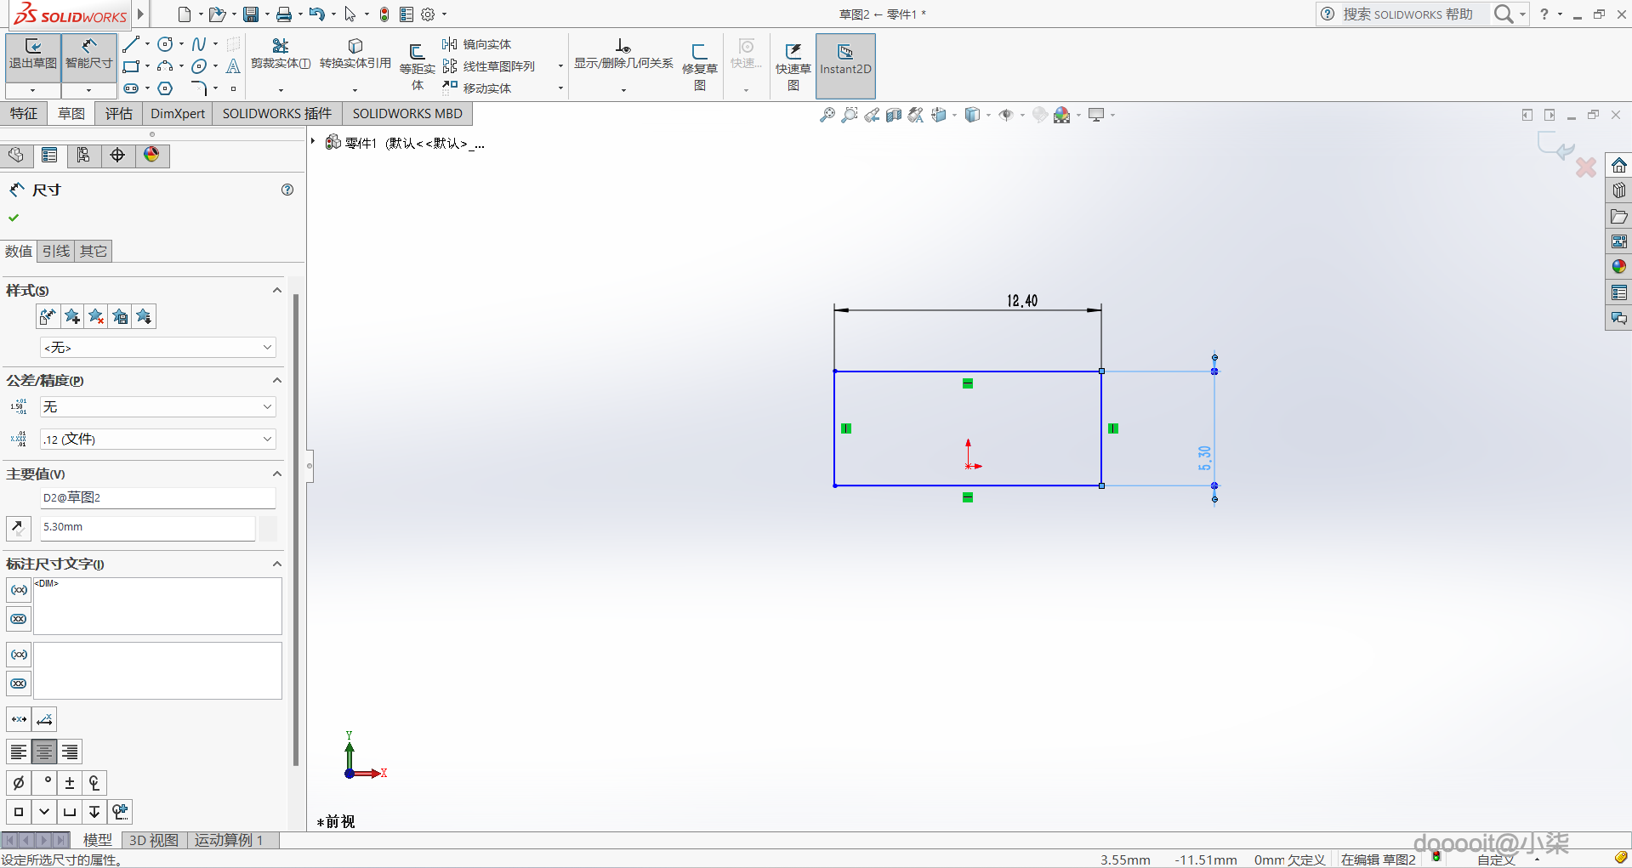Select the Smart Dimension (智能尺寸) tool
This screenshot has height=868, width=1632.
[88, 54]
